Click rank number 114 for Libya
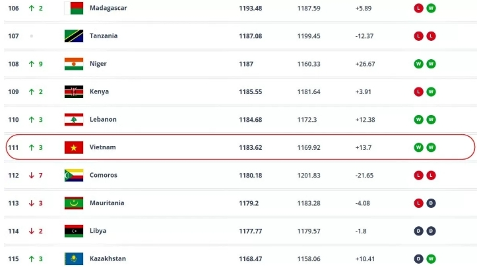Viewport: 477px width, 267px height. tap(13, 231)
